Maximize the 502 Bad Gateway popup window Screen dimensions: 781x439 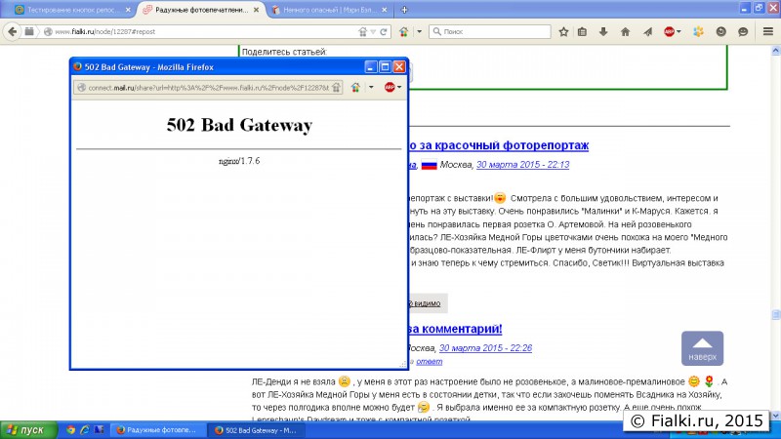tap(385, 66)
